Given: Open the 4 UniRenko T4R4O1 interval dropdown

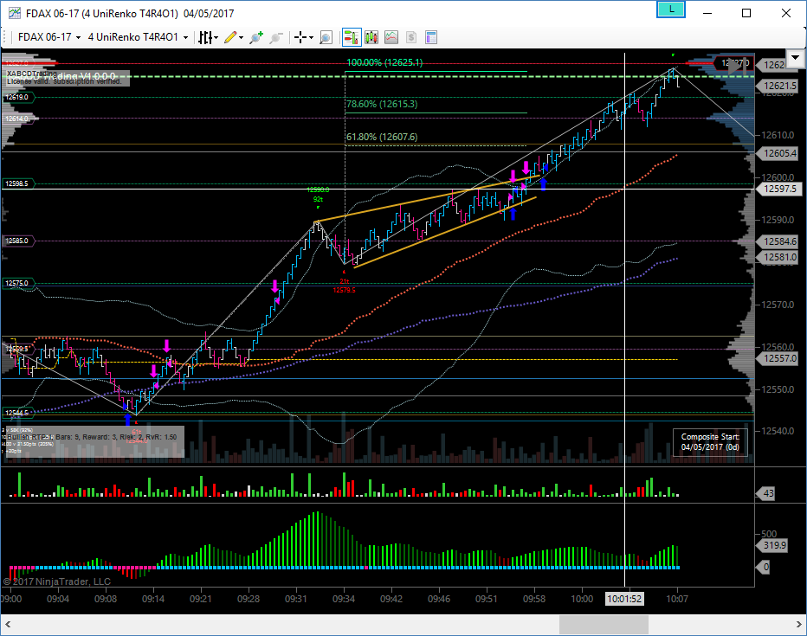Looking at the screenshot, I should [138, 37].
